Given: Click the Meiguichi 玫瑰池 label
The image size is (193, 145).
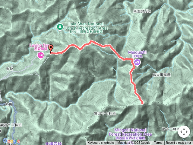Looking at the screenshot, I should pyautogui.click(x=137, y=54).
